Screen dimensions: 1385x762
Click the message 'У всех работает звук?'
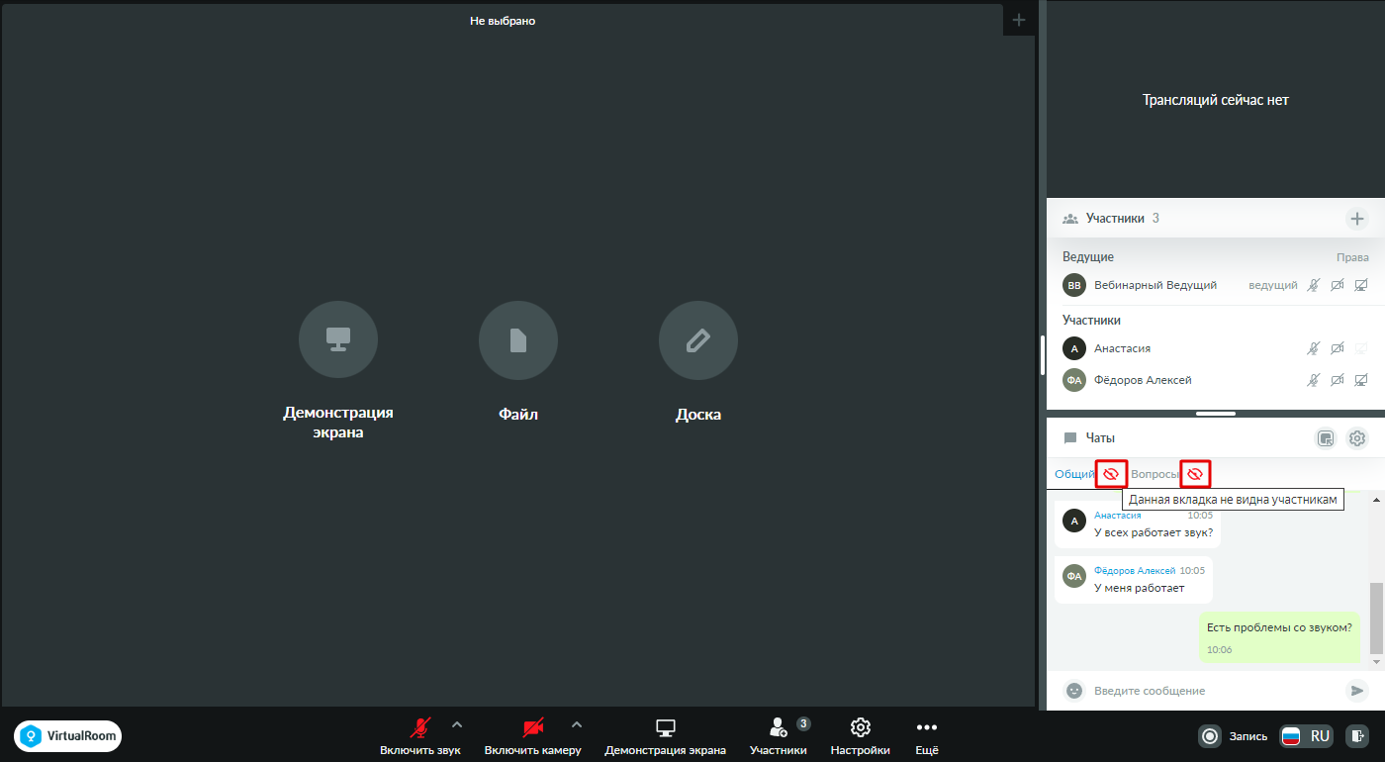[1154, 533]
